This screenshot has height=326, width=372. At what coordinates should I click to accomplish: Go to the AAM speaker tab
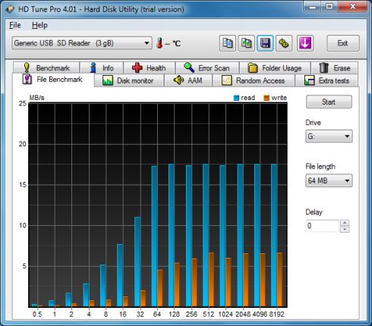pyautogui.click(x=188, y=80)
